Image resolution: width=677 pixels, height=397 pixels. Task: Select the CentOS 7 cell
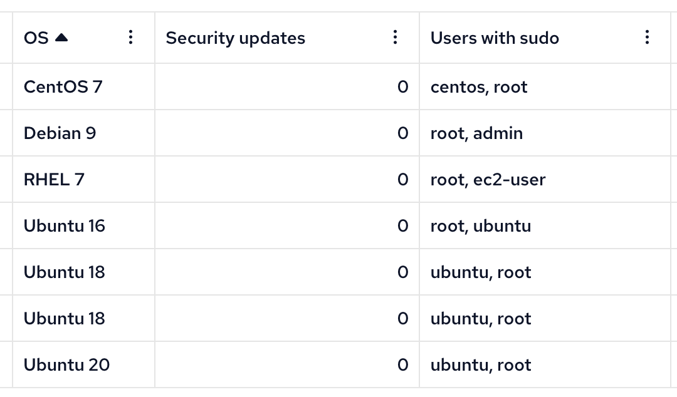click(84, 87)
